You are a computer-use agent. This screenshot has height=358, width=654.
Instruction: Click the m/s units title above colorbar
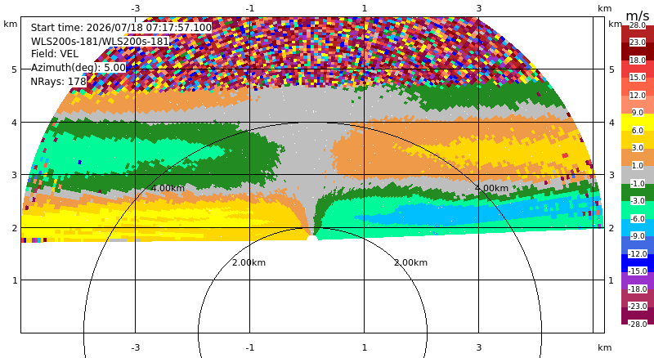[638, 16]
